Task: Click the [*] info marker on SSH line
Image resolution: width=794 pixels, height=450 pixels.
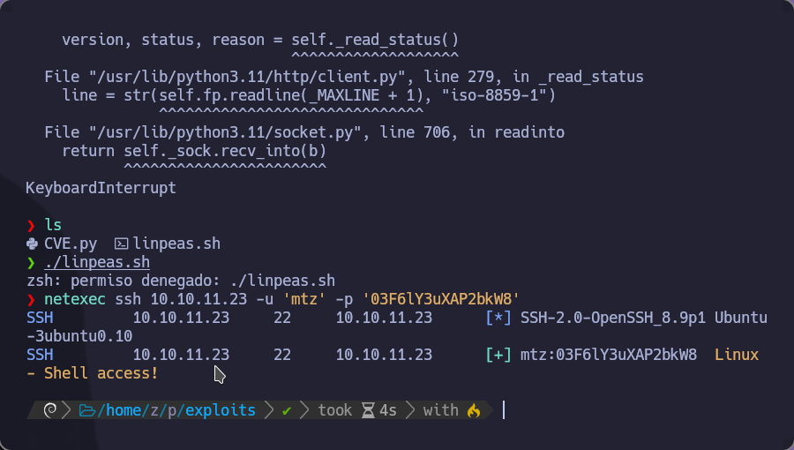Action: [498, 318]
